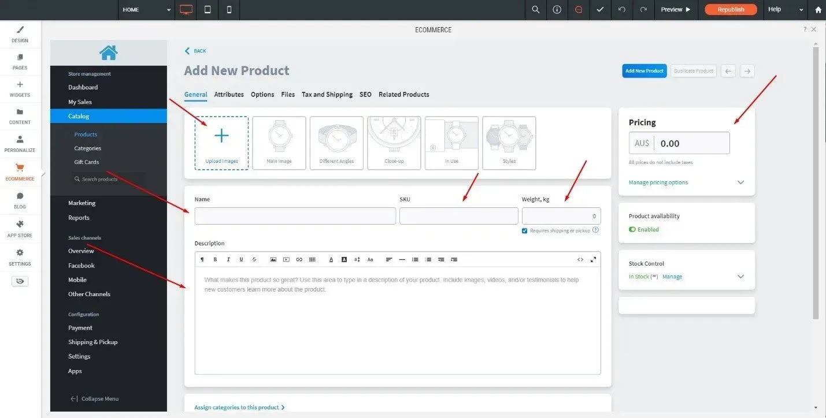Screen dimensions: 826x418
Task: Select desktop view device icon
Action: (x=186, y=10)
